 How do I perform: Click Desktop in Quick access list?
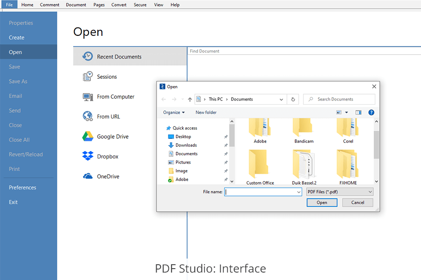183,136
